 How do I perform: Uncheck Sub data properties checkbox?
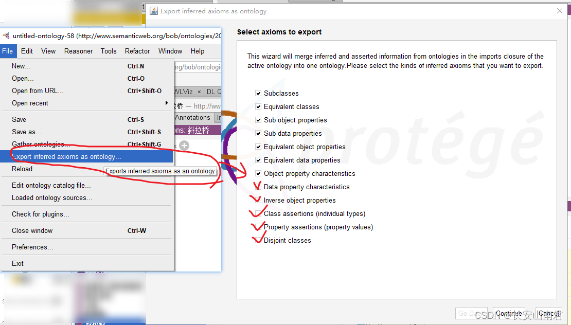[x=258, y=134]
